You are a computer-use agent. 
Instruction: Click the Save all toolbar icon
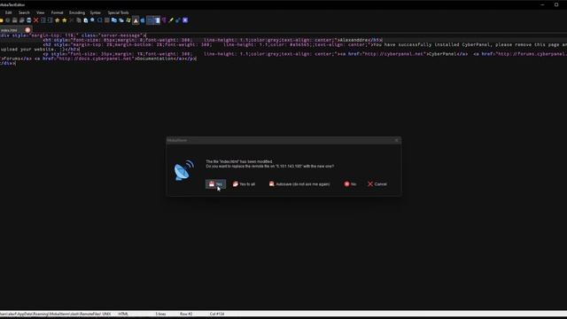[x=21, y=20]
